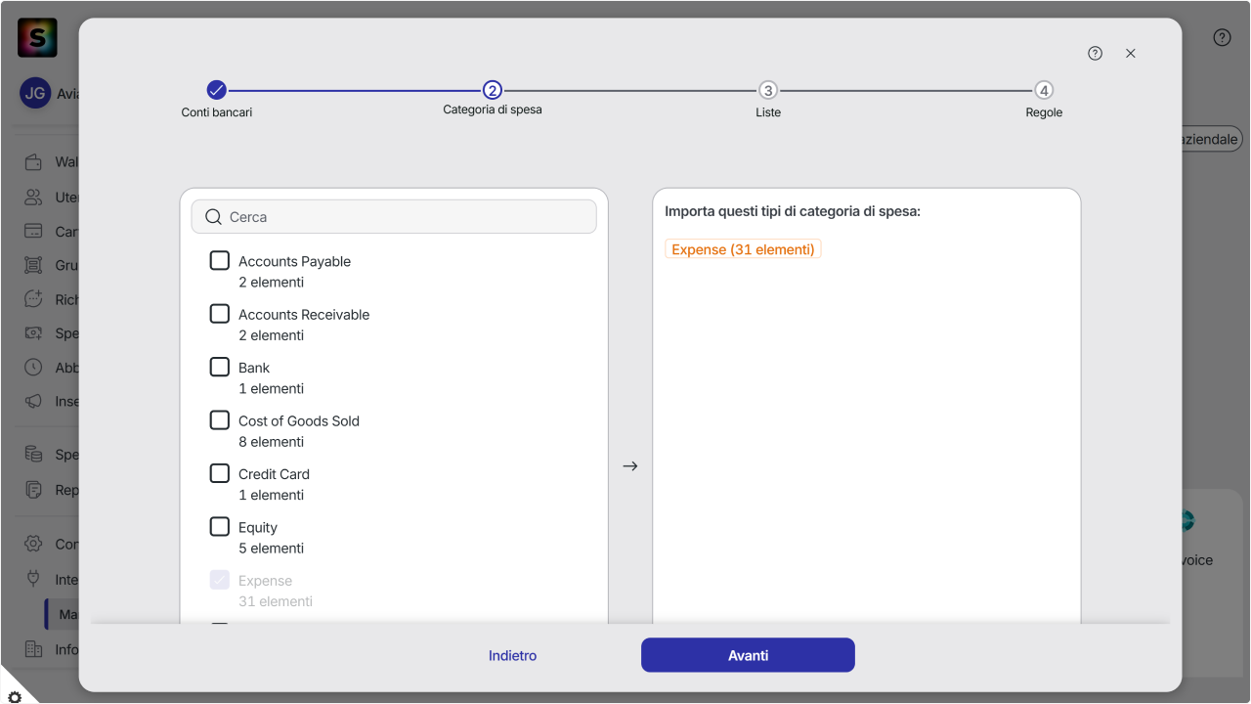
Task: Click the Equity label text
Action: tap(258, 528)
